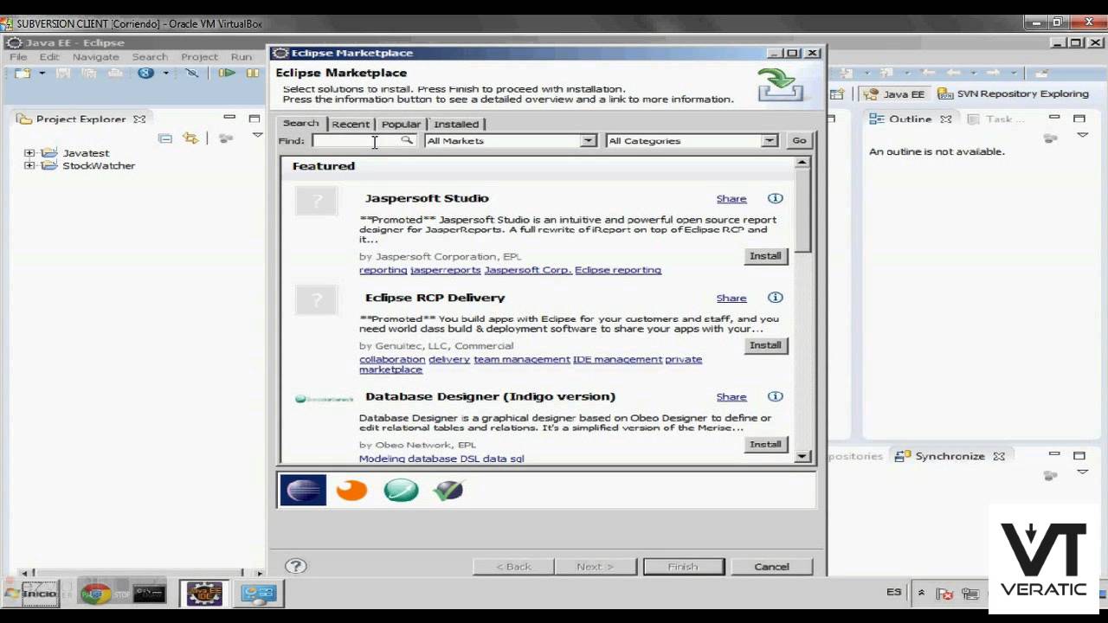
Task: Open the network taskbar item
Action: (x=258, y=594)
